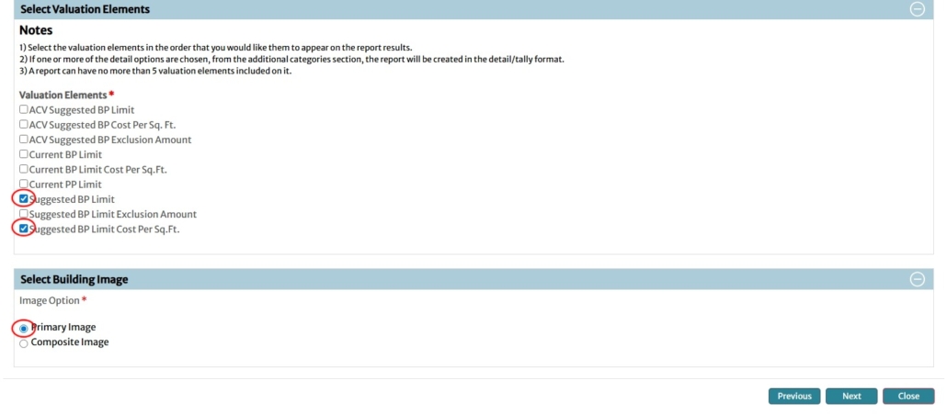947x414 pixels.
Task: Click the Valuation Elements field label
Action: (x=63, y=95)
